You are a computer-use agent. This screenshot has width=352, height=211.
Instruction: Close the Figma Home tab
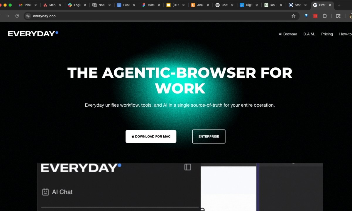(159, 5)
